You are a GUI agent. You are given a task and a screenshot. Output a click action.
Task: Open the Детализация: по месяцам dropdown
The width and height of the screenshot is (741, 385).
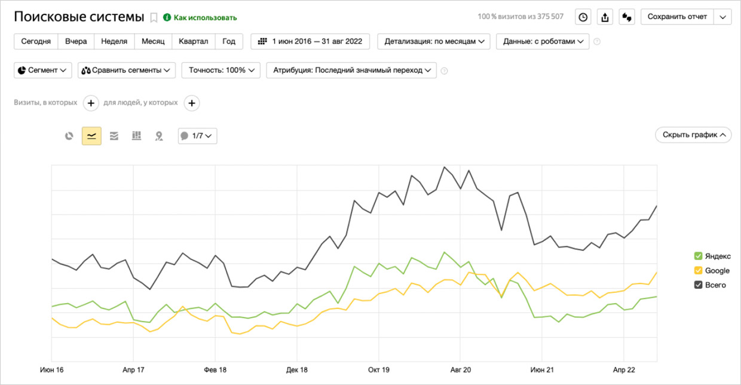434,41
